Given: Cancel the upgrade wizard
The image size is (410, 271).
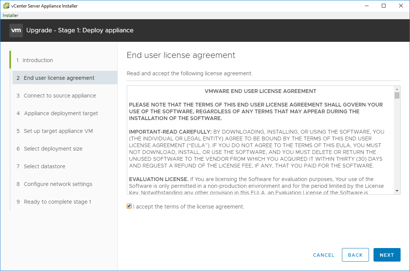Looking at the screenshot, I should click(x=323, y=255).
